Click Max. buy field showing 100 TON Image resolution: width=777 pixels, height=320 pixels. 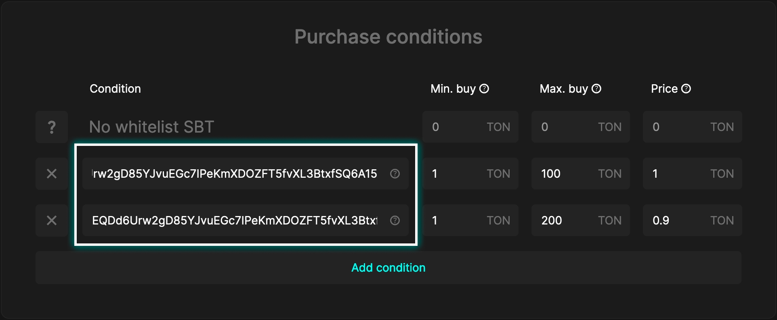(565, 174)
